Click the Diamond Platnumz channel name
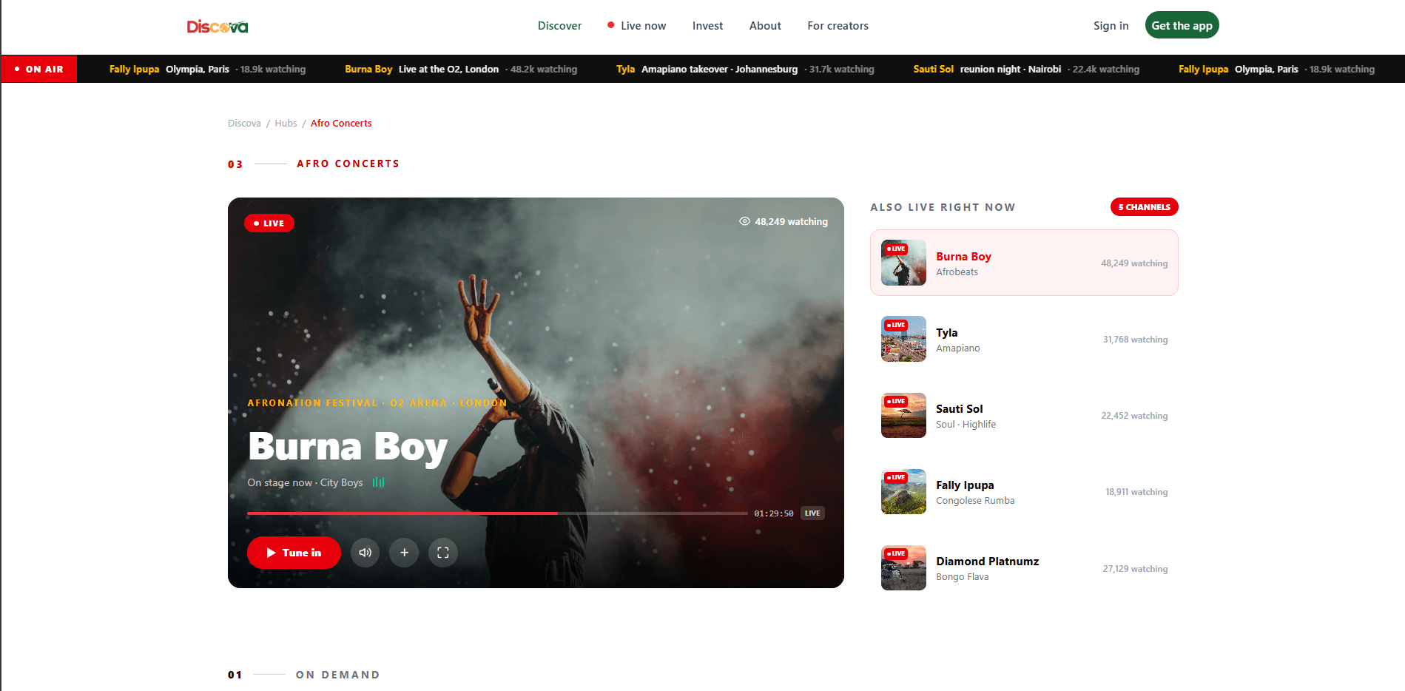1405x691 pixels. [x=987, y=562]
